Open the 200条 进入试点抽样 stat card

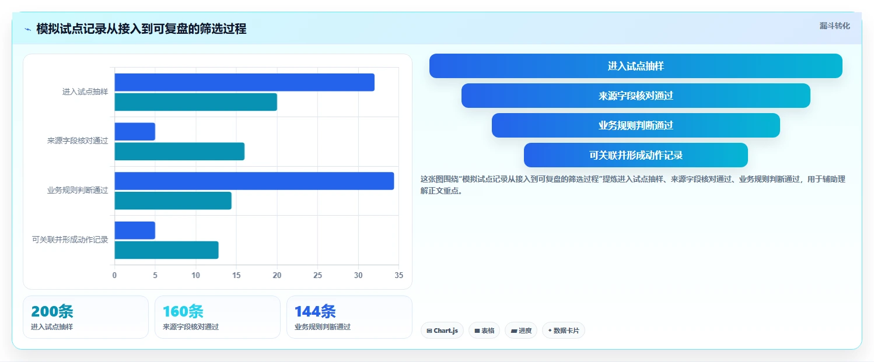(x=86, y=317)
